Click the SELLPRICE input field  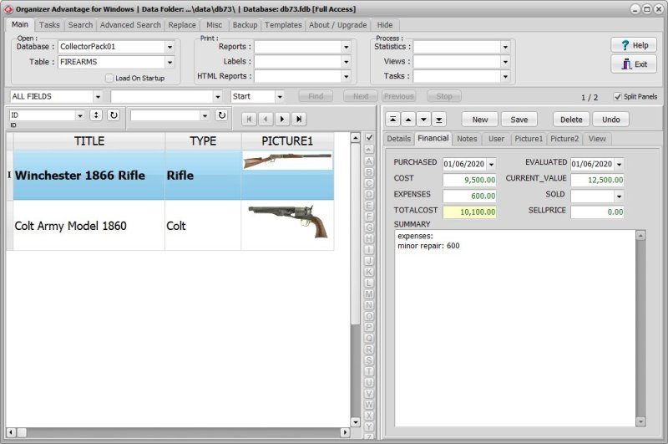[x=597, y=212]
